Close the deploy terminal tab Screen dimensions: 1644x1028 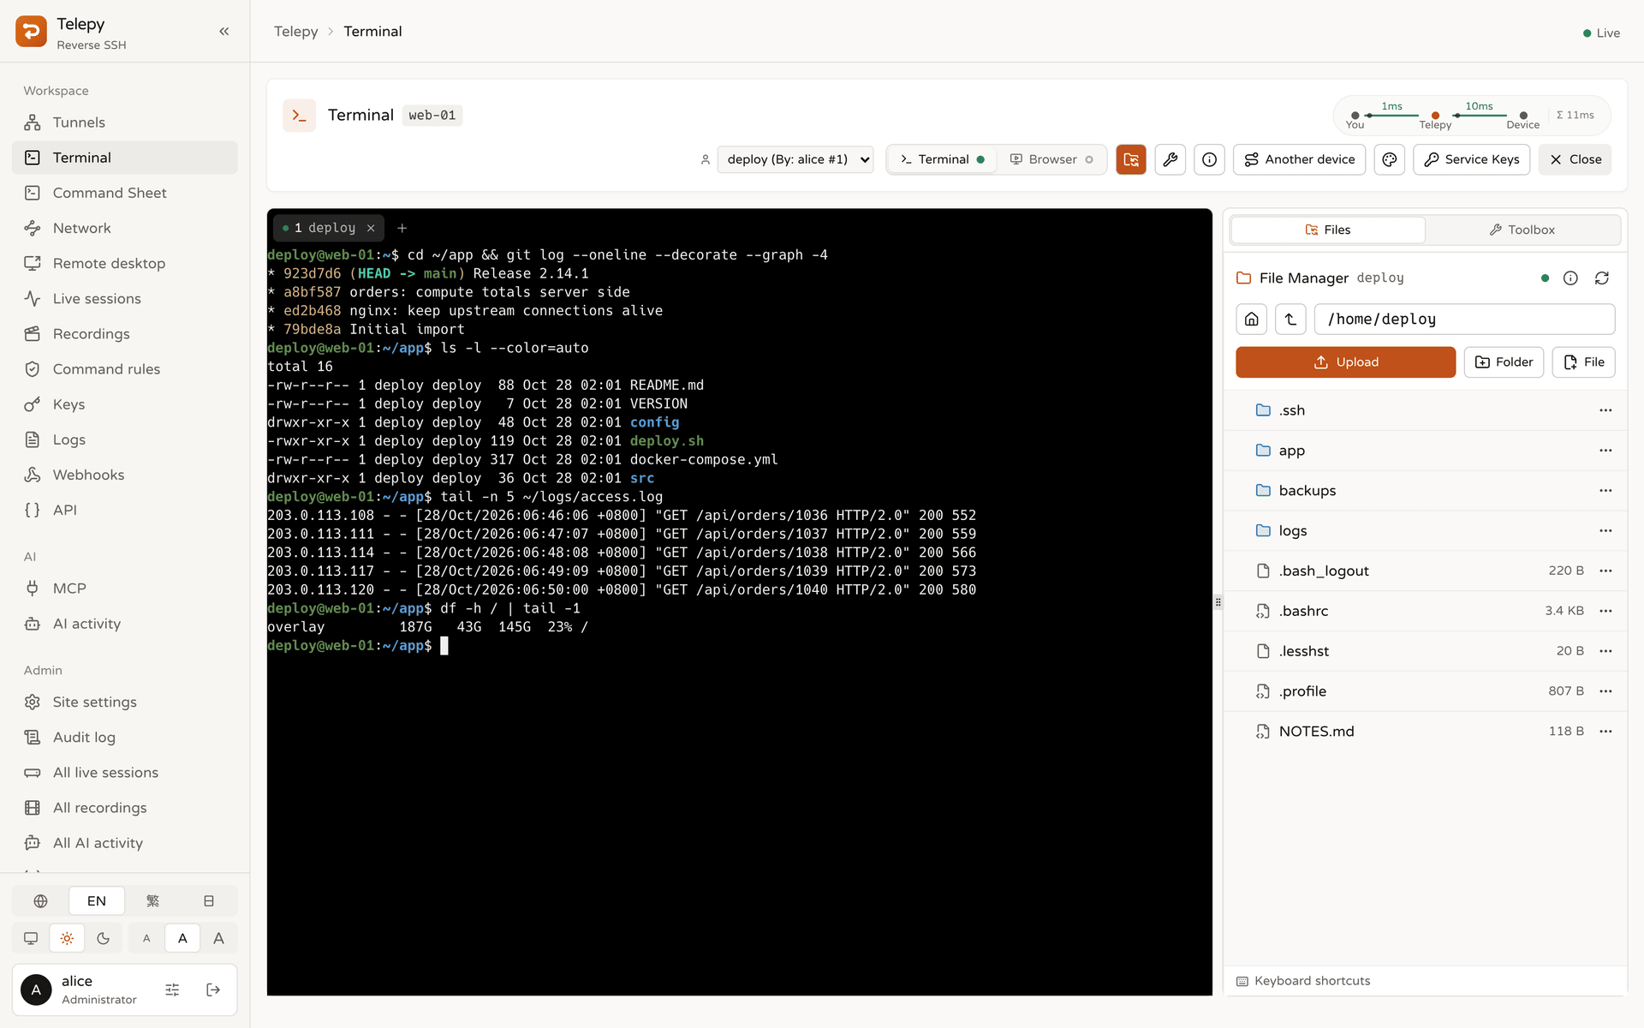371,228
